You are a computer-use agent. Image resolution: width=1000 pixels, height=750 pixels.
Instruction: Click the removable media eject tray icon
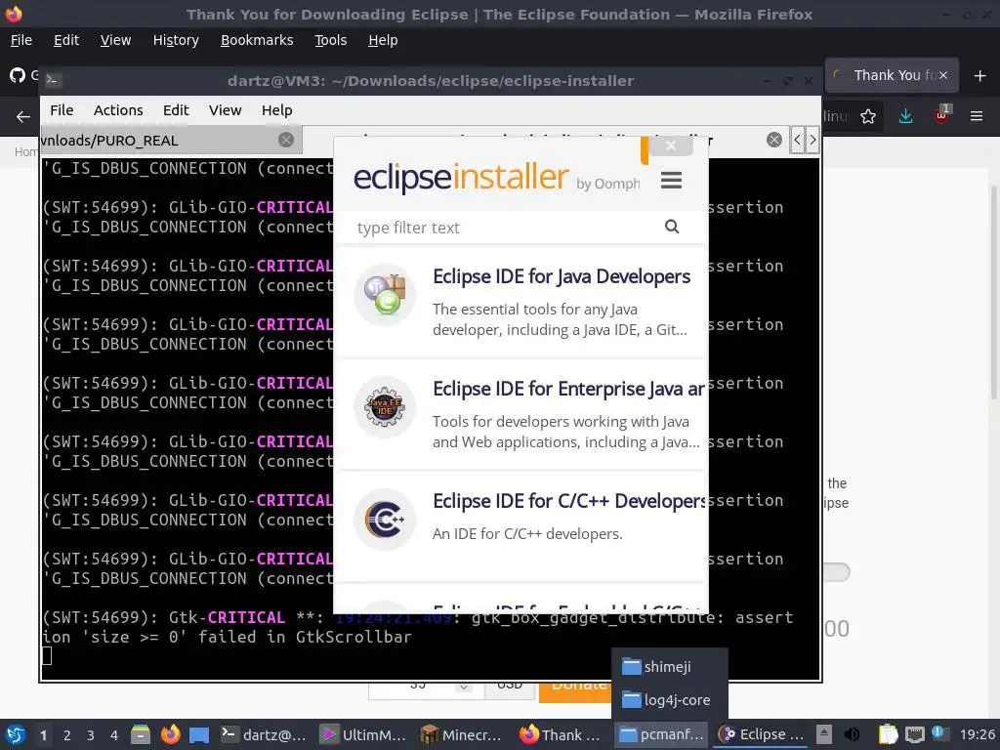pos(824,734)
